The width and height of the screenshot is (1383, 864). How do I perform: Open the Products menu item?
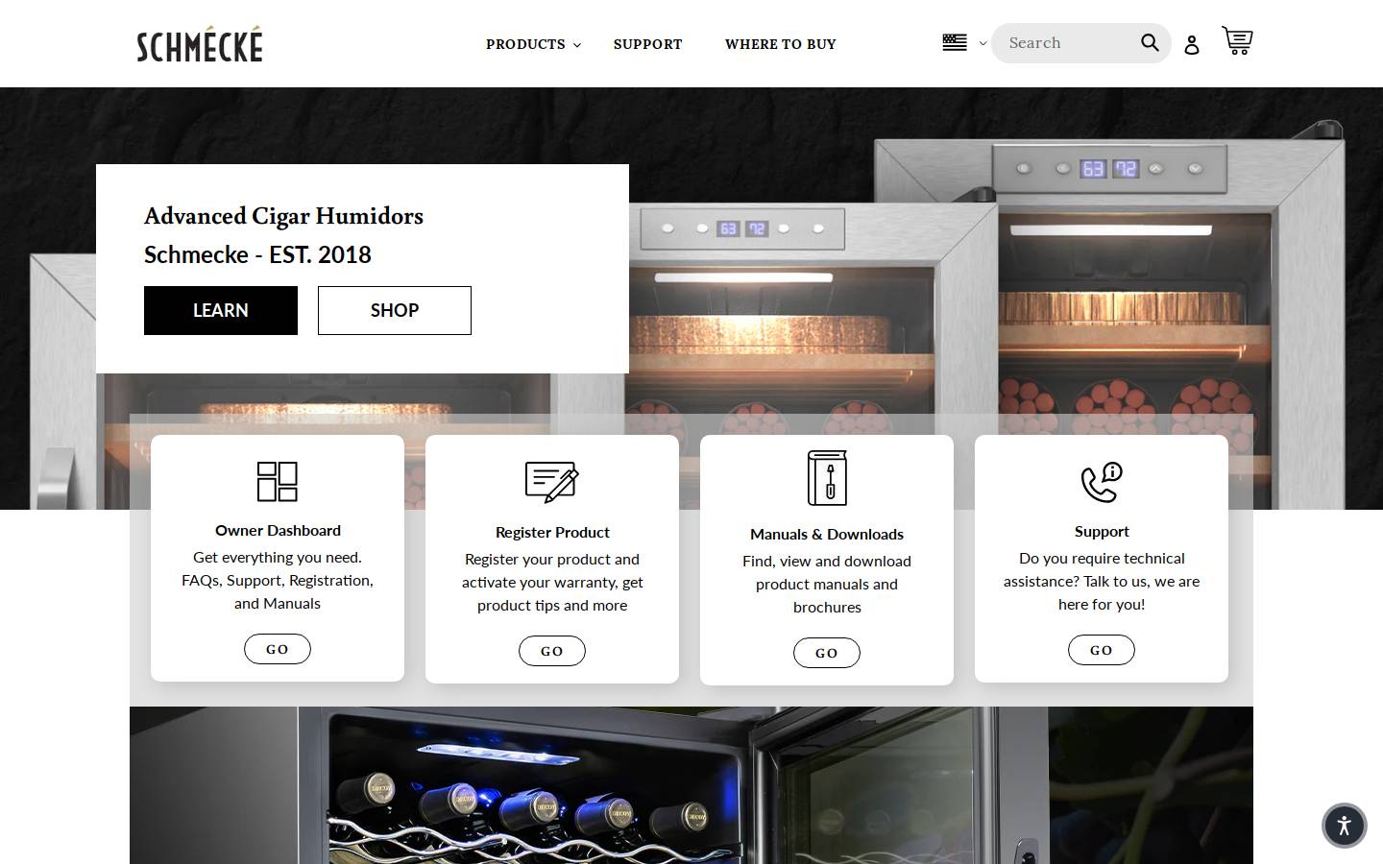(525, 44)
